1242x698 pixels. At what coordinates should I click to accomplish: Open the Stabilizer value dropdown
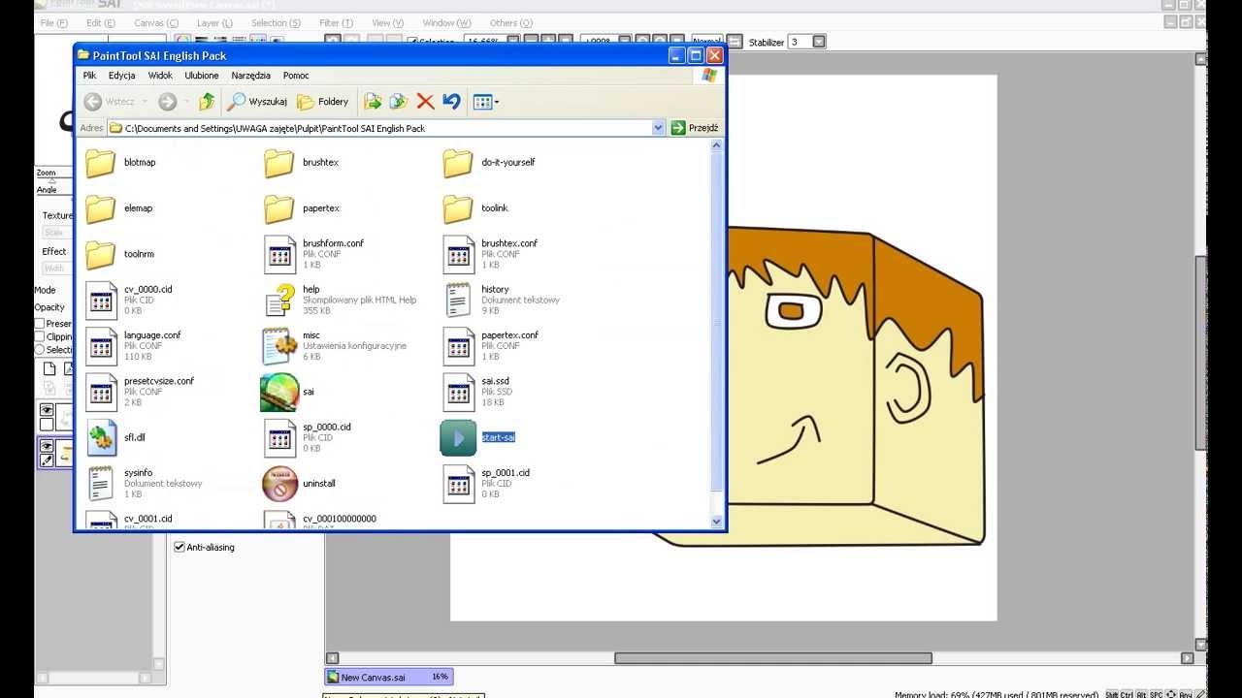(819, 42)
